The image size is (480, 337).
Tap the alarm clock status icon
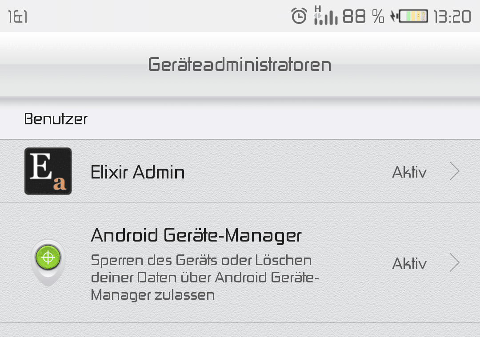(299, 16)
